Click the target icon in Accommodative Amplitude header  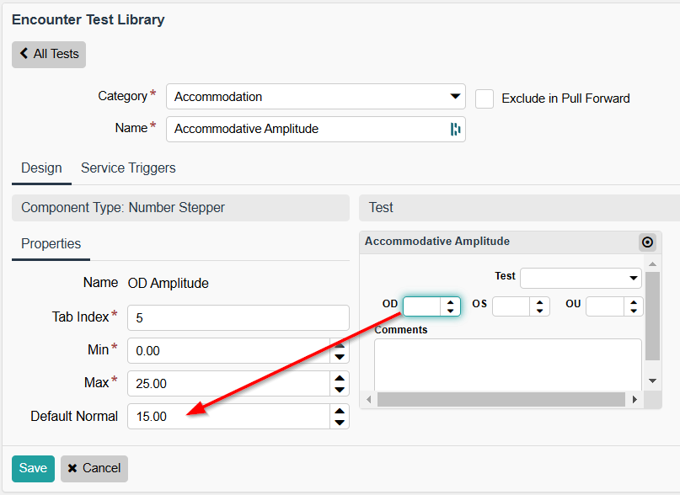pos(647,242)
